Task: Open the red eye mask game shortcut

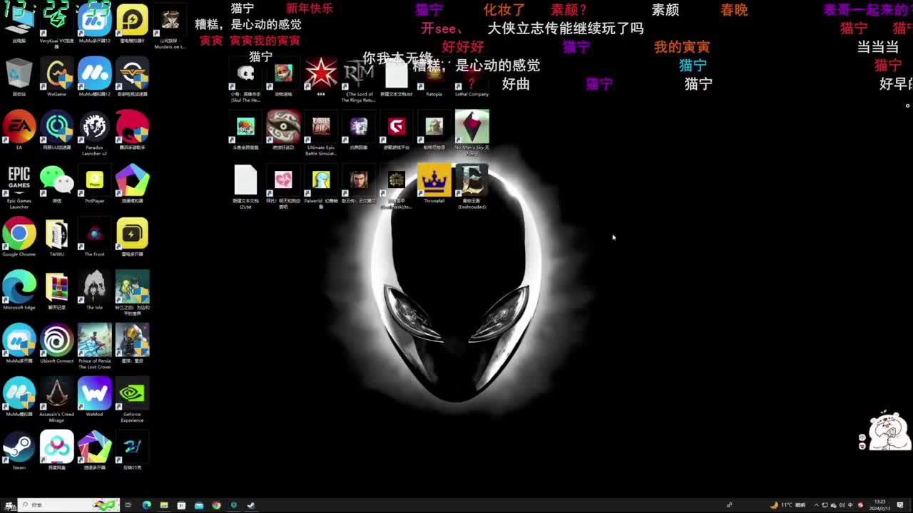Action: click(x=283, y=130)
